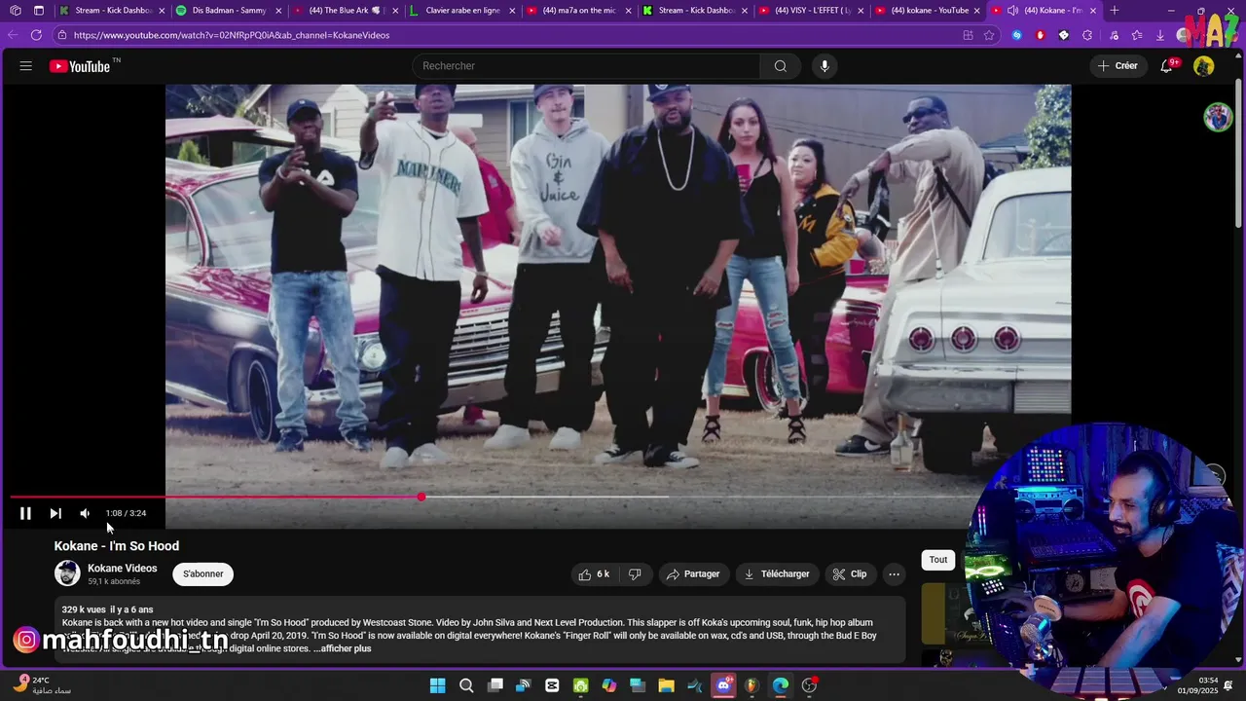1246x701 pixels.
Task: Click the magnifier search button
Action: (x=781, y=66)
